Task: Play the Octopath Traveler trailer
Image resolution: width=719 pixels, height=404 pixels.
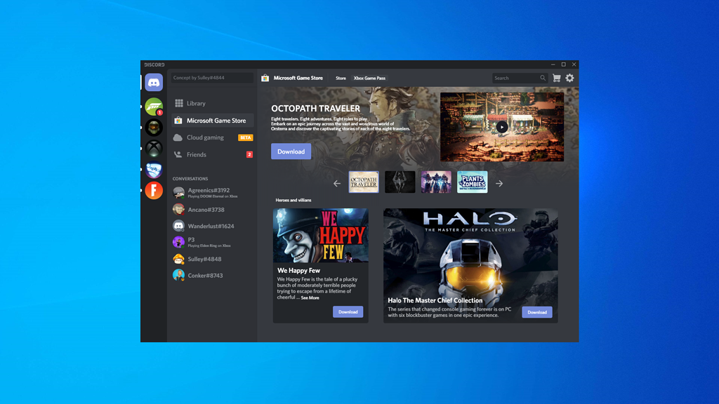Action: [501, 127]
